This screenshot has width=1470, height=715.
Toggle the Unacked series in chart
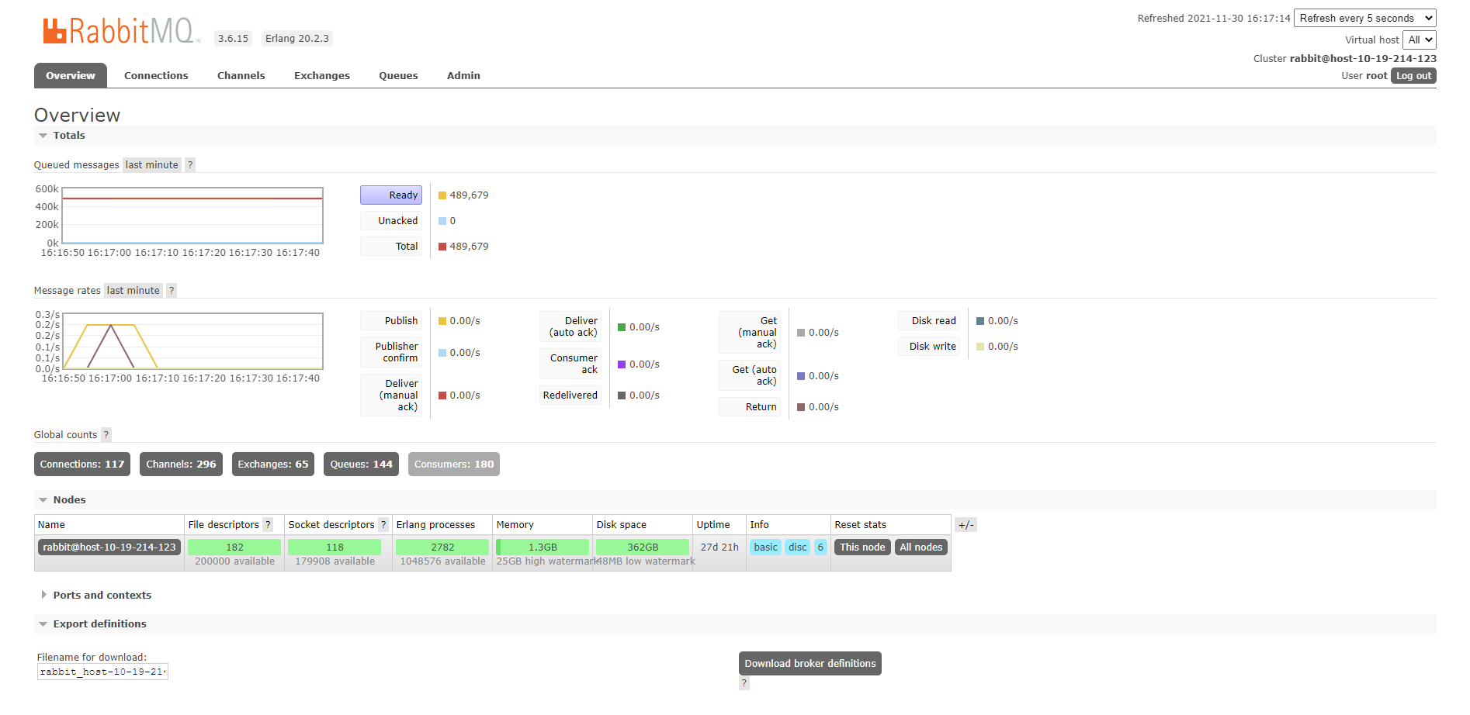[x=391, y=221]
